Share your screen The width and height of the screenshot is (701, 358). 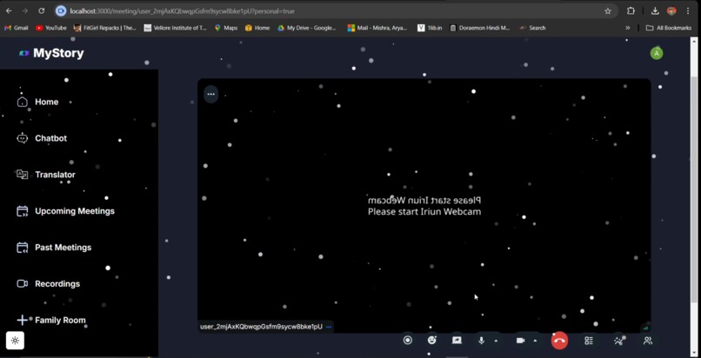[457, 340]
